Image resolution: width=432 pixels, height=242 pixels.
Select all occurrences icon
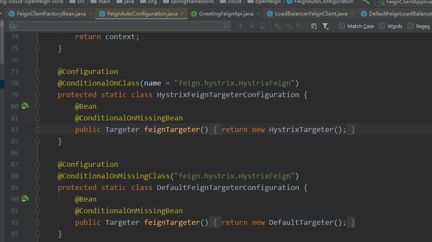[x=300, y=26]
